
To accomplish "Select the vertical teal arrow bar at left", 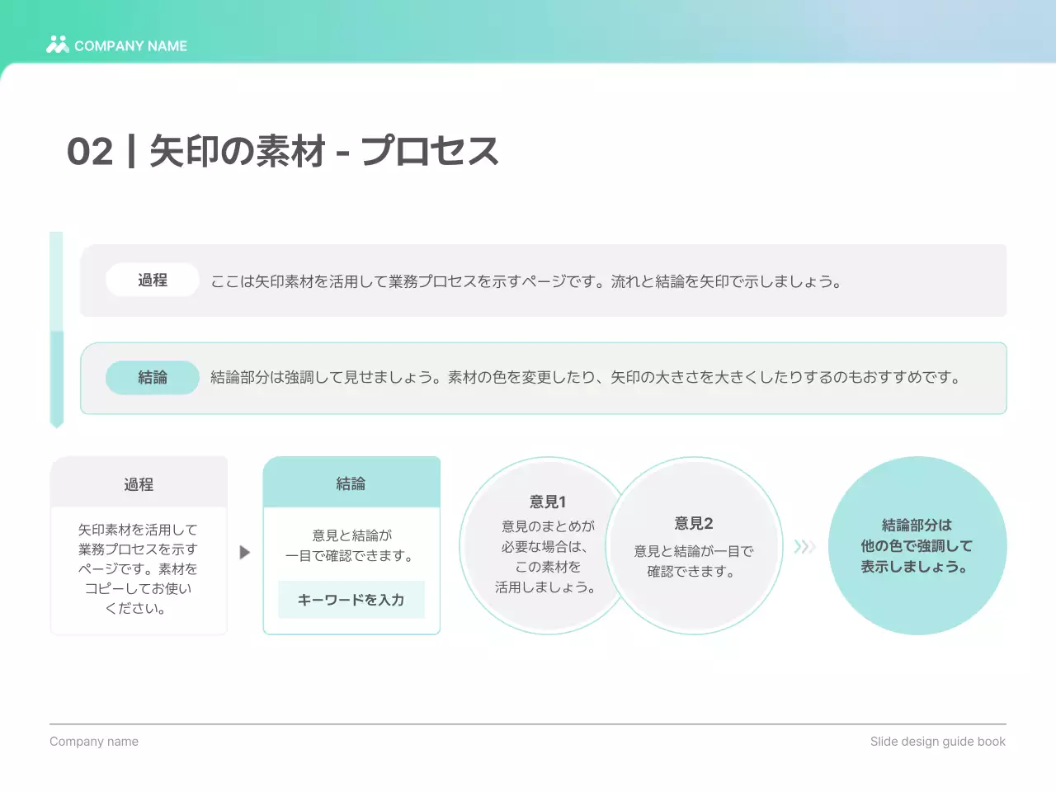I will point(56,330).
